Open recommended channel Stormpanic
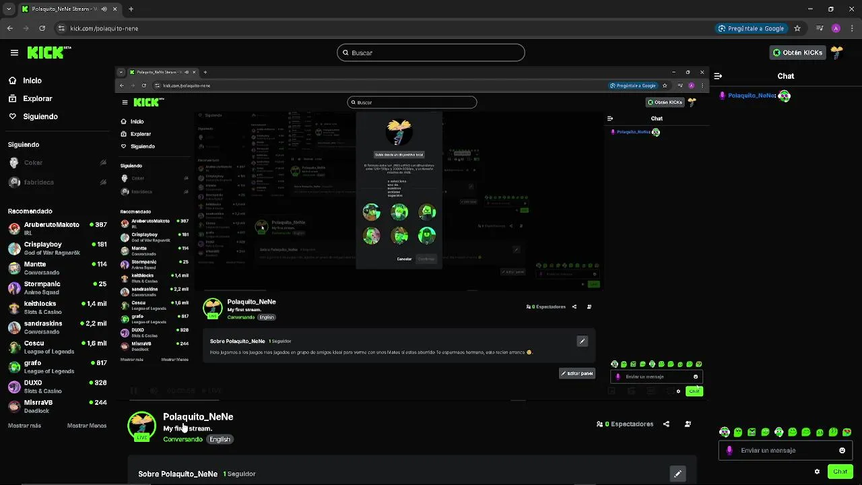Viewport: 862px width, 485px height. pos(57,288)
